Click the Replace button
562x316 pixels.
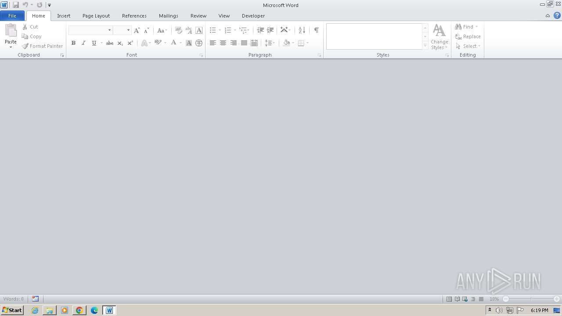468,36
